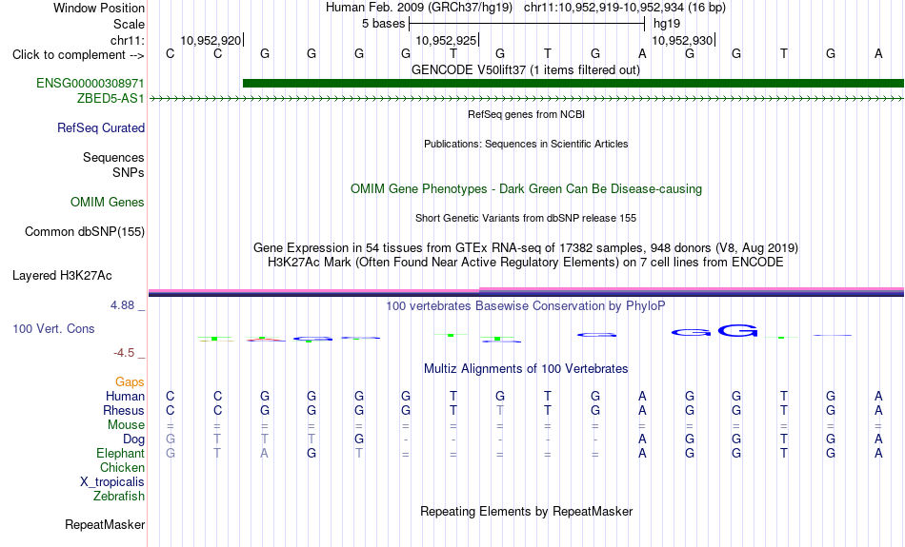Click the 10,952,920 coordinate tick label
This screenshot has width=905, height=547.
pyautogui.click(x=211, y=40)
